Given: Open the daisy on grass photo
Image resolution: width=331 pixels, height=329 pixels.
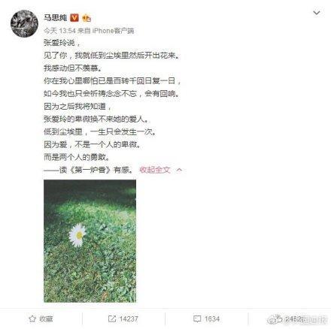Looking at the screenshot, I should tap(90, 241).
